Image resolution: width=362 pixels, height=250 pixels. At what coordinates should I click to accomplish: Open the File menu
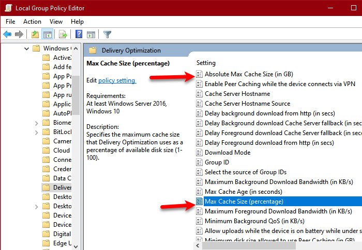tap(11, 22)
